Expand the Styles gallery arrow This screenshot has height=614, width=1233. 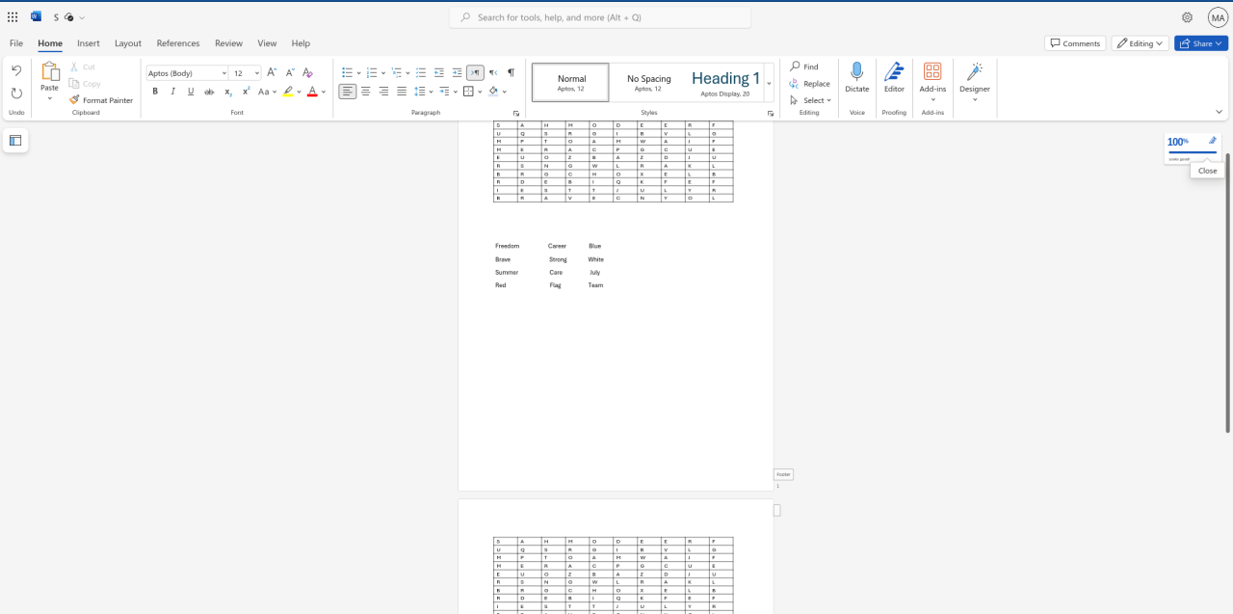coord(769,83)
